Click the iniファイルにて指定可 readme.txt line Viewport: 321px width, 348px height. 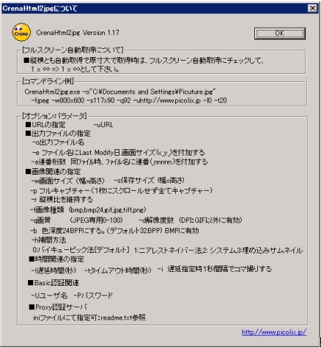point(89,318)
